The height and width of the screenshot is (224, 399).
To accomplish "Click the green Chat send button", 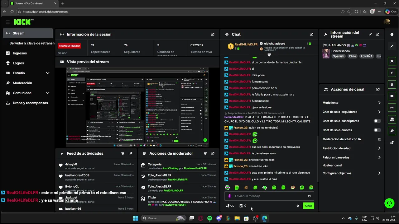I will 308,206.
